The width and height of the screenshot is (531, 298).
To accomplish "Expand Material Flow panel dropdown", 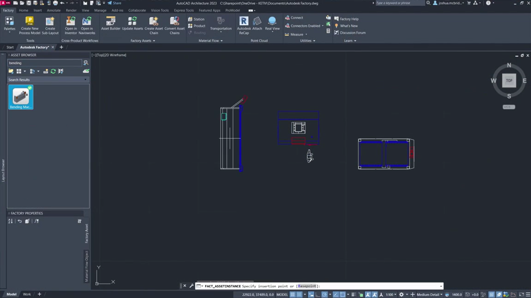I will coord(222,41).
